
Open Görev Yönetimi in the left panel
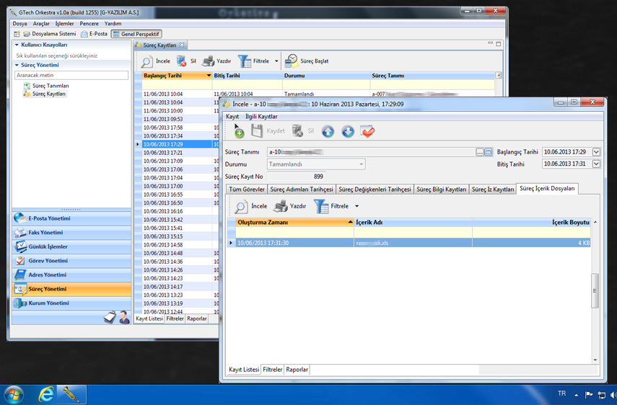pos(48,261)
